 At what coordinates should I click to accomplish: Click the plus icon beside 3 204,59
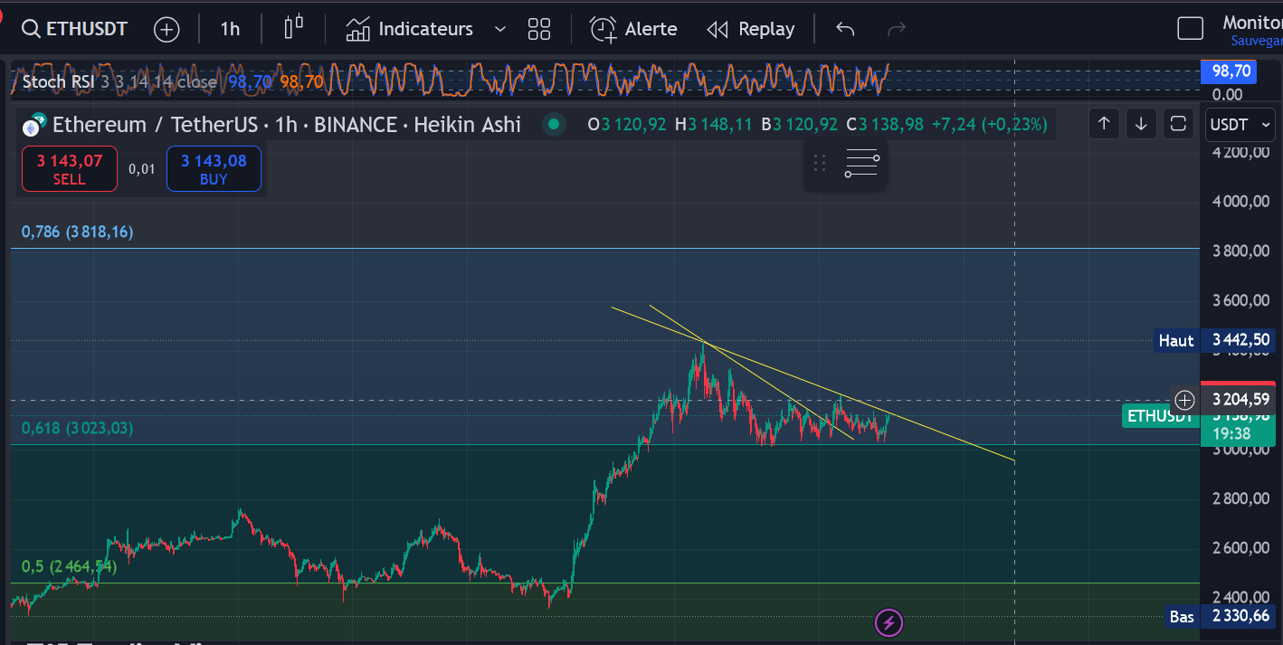click(1184, 400)
